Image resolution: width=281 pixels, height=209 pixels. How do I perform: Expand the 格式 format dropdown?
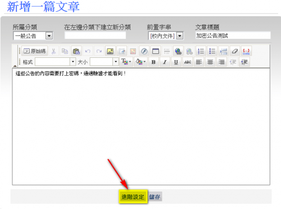72,62
